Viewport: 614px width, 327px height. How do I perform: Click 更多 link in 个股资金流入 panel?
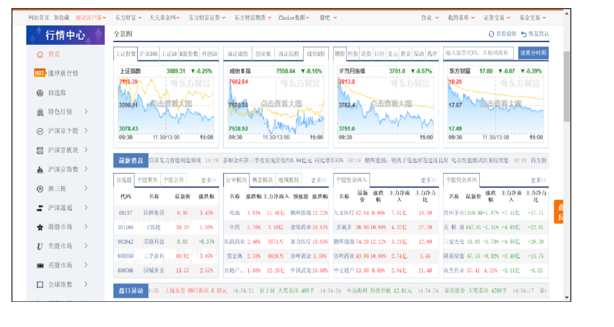pyautogui.click(x=428, y=180)
